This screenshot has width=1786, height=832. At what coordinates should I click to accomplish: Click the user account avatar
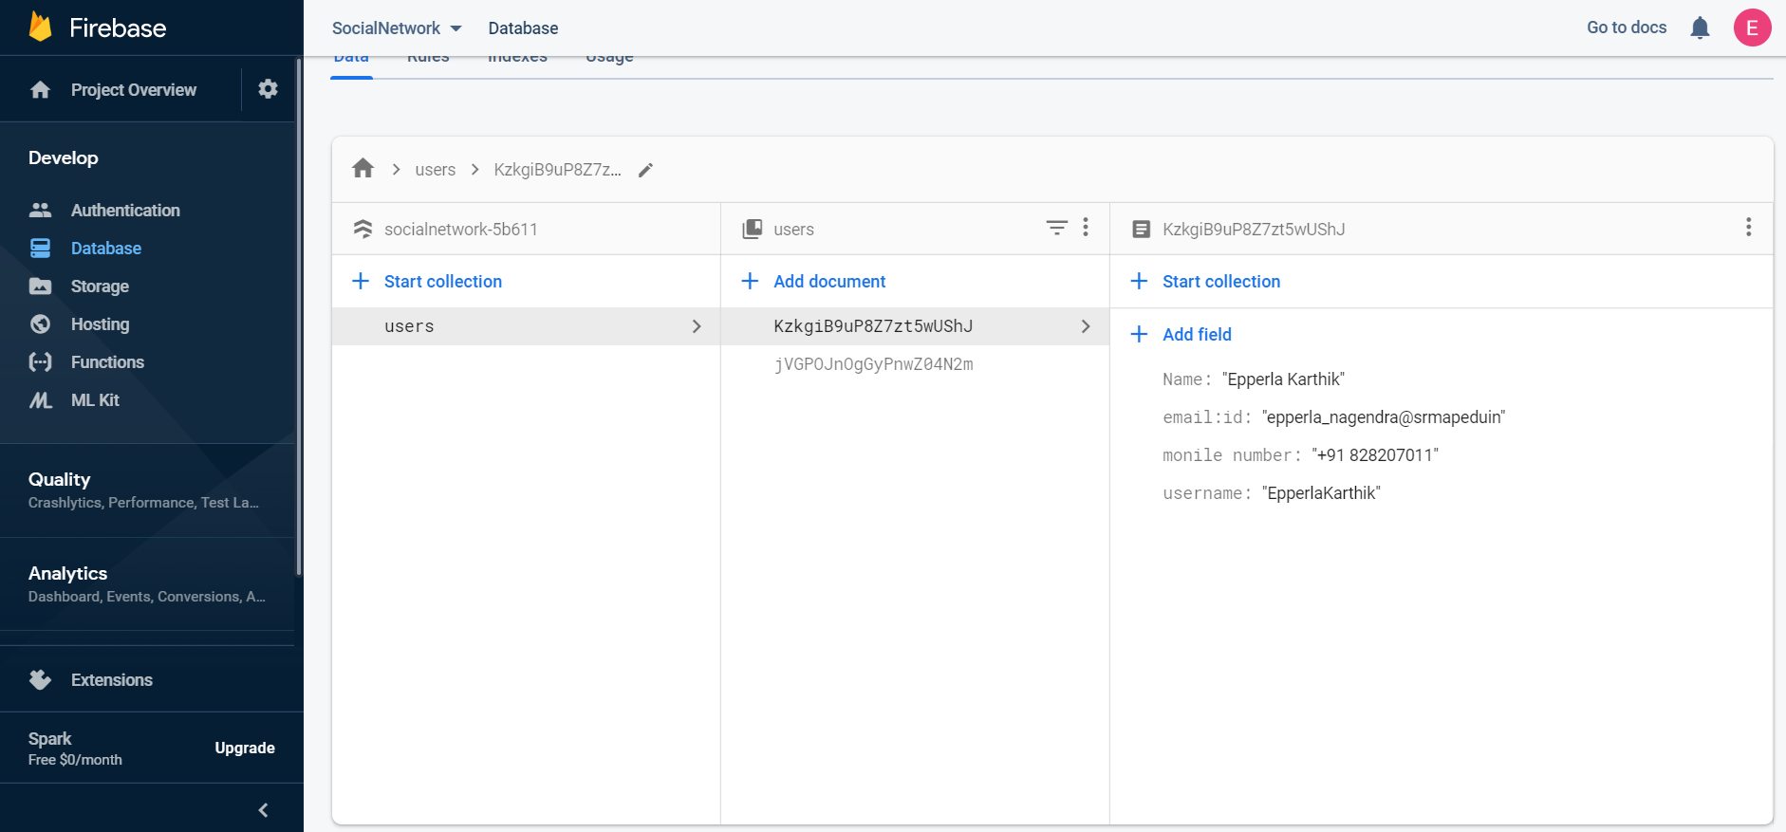pyautogui.click(x=1752, y=28)
